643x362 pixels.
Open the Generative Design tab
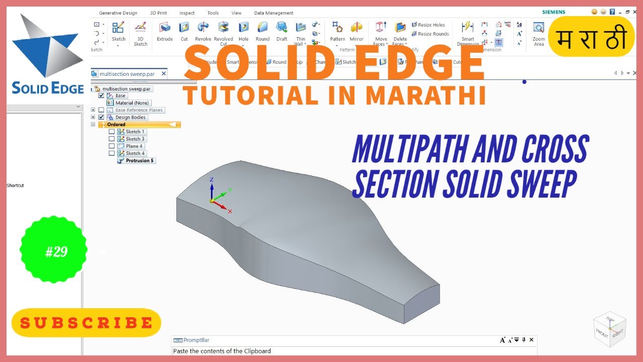118,13
